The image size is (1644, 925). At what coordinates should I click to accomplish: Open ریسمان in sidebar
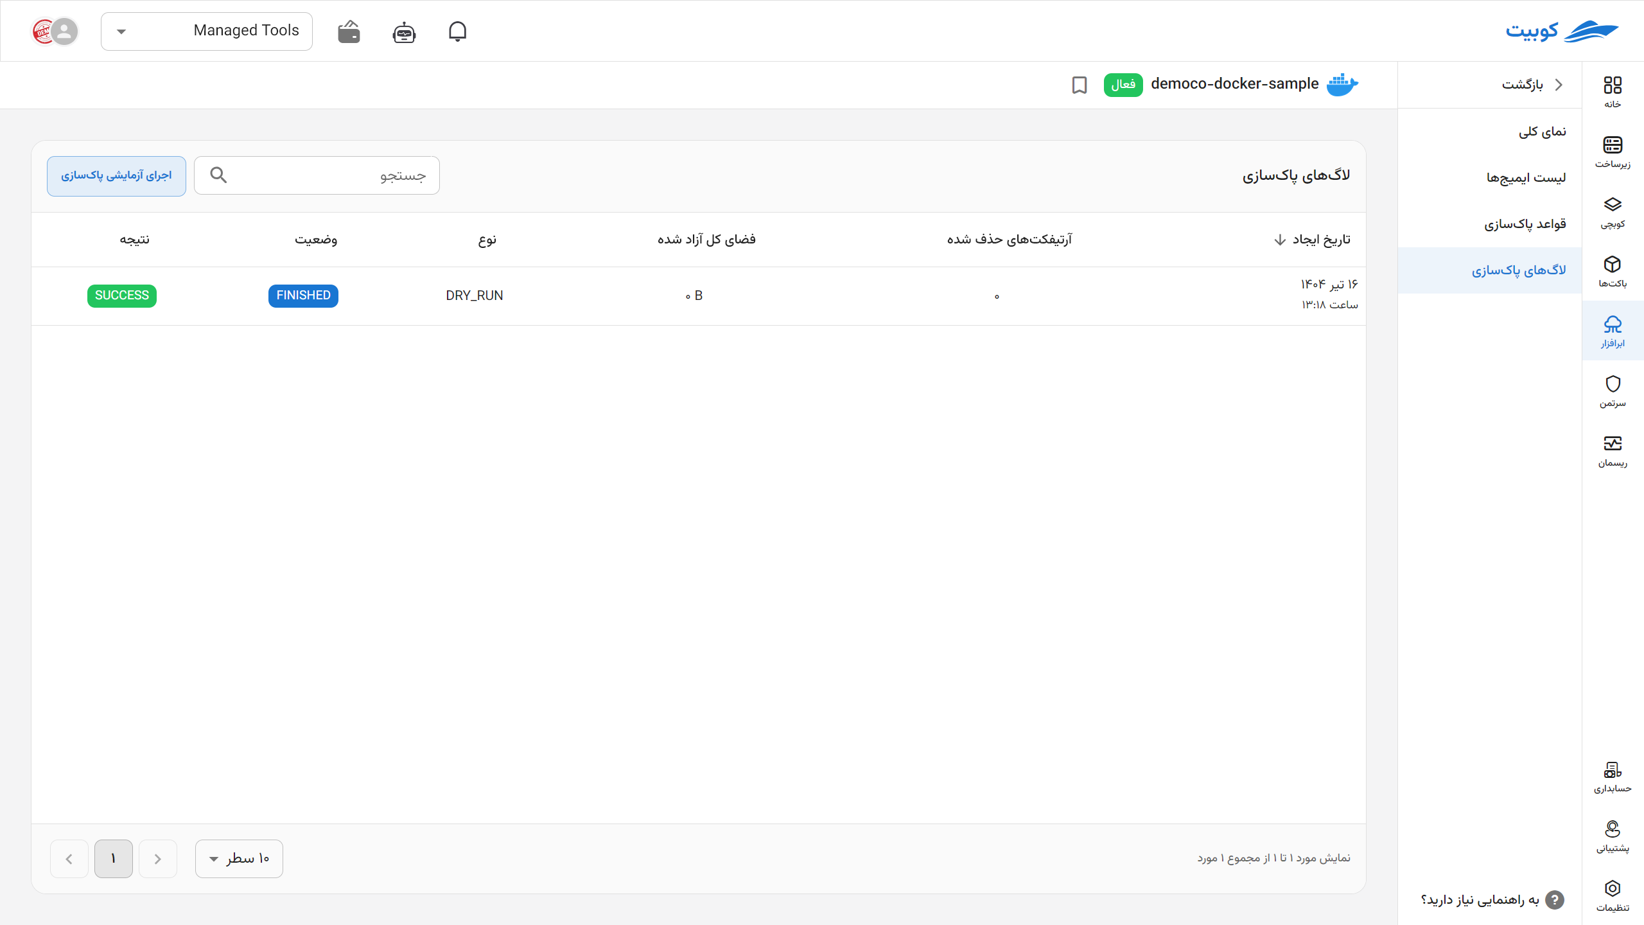(1613, 451)
